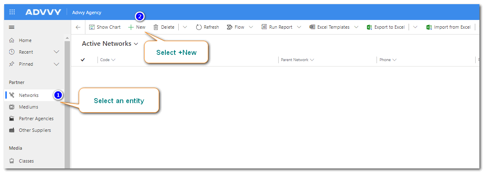Collapse the hamburger navigation menu
Screen dimensions: 484x173
[x=12, y=27]
